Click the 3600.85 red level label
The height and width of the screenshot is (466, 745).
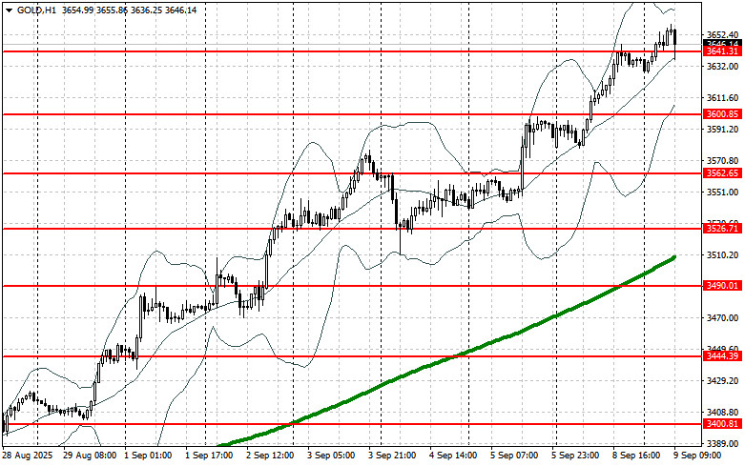(722, 114)
